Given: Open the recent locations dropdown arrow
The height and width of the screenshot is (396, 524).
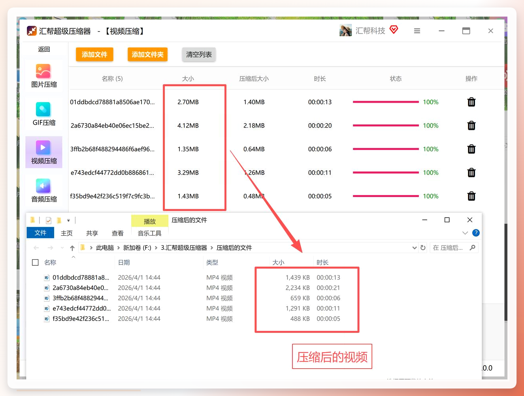Looking at the screenshot, I should click(62, 248).
